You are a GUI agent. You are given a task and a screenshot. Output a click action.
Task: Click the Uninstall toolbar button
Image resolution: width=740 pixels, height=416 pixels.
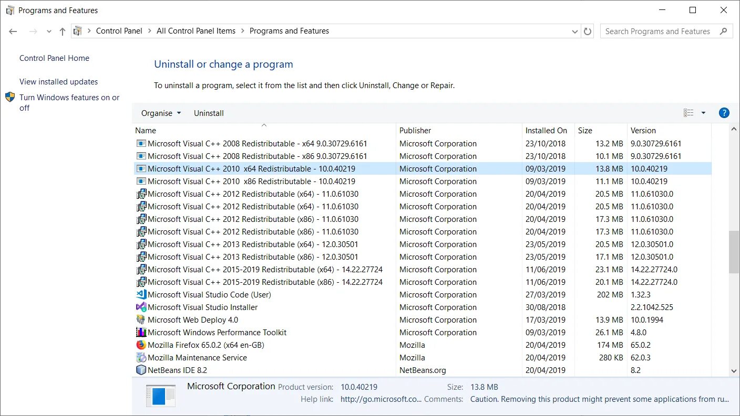click(209, 113)
